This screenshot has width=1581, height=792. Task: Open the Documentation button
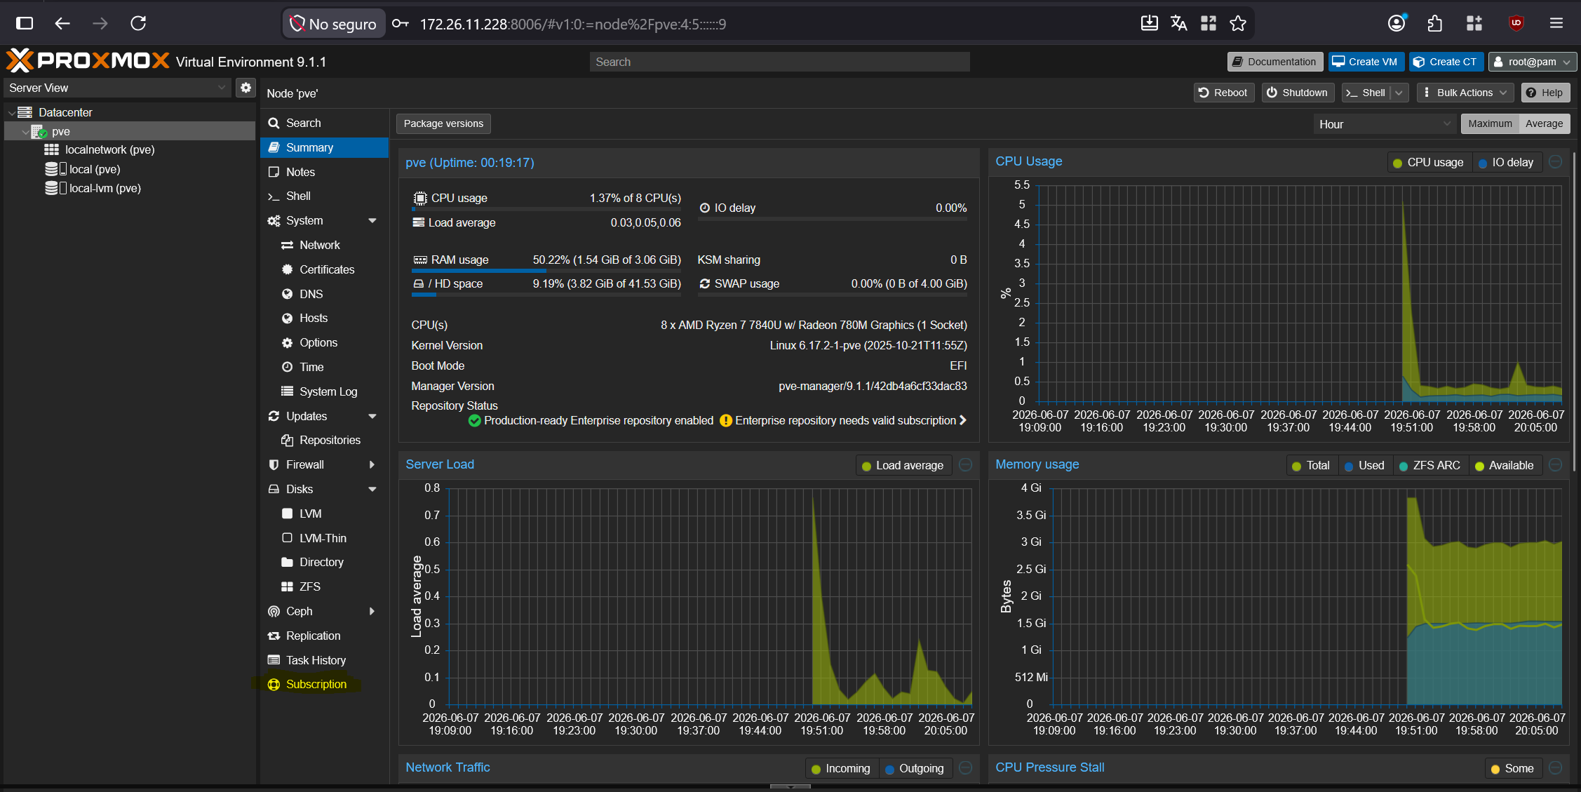coord(1274,62)
